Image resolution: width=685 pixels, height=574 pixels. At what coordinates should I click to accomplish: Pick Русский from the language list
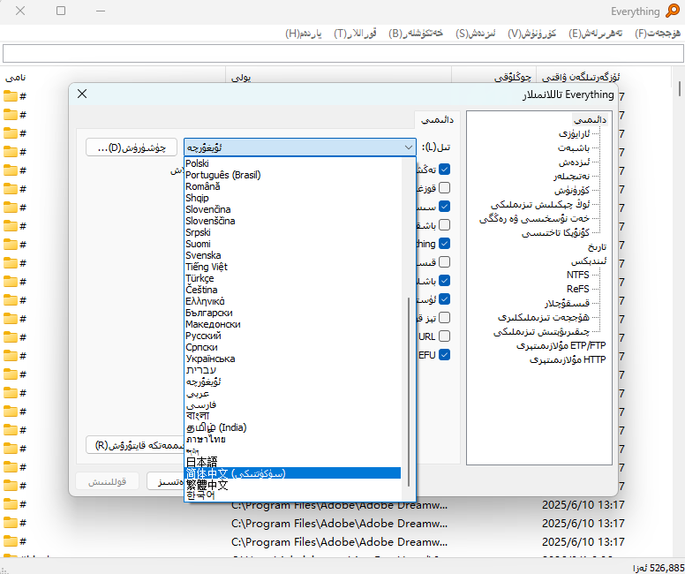[x=203, y=336]
